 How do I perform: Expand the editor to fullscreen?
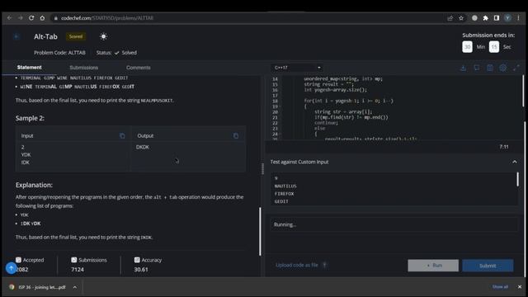pyautogui.click(x=516, y=68)
